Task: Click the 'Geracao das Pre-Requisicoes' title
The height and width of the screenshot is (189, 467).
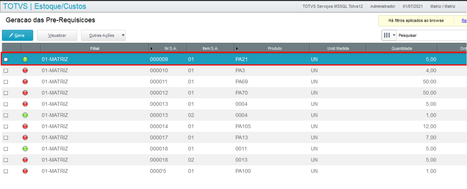Action: 51,20
